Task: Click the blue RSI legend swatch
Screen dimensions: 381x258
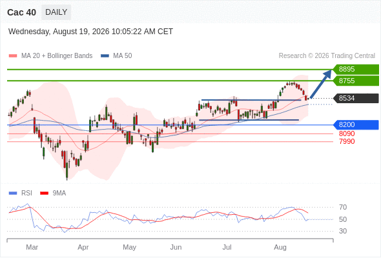Action: 13,193
